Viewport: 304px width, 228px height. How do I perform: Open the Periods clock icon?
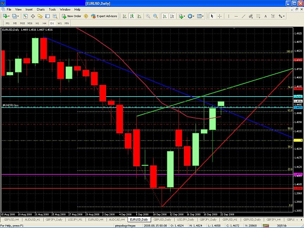[190, 16]
